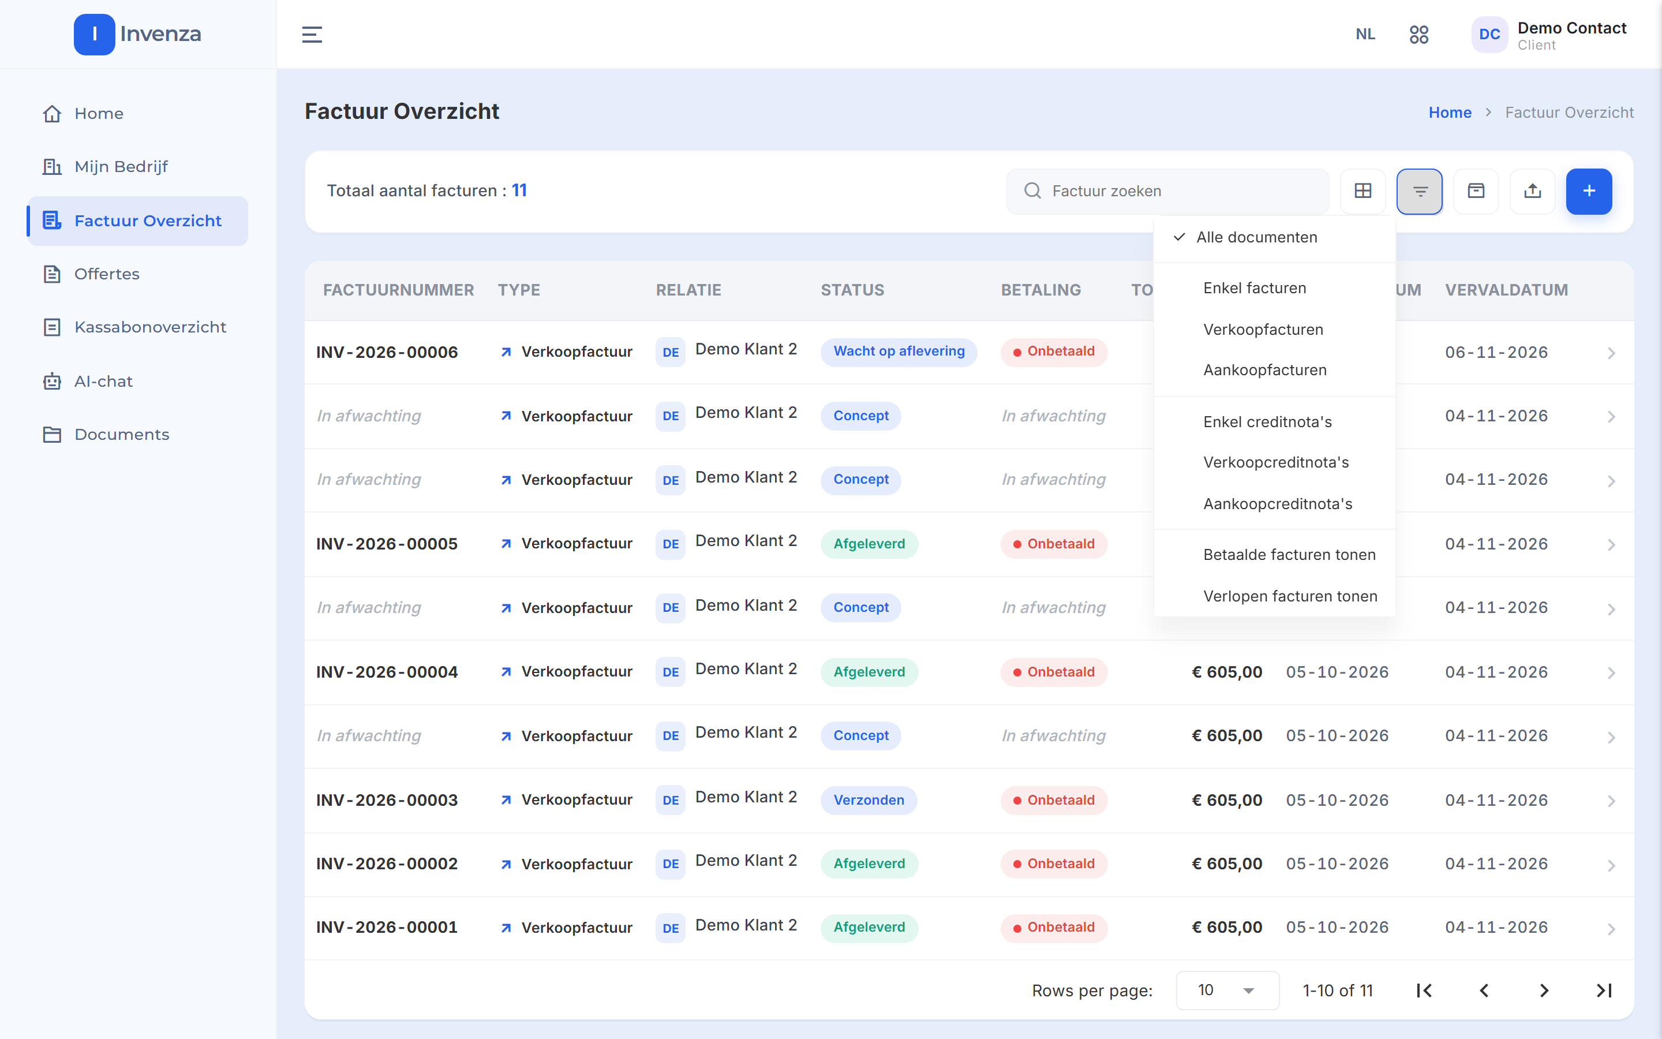Select Factuur Overzicht in sidebar

[x=137, y=220]
